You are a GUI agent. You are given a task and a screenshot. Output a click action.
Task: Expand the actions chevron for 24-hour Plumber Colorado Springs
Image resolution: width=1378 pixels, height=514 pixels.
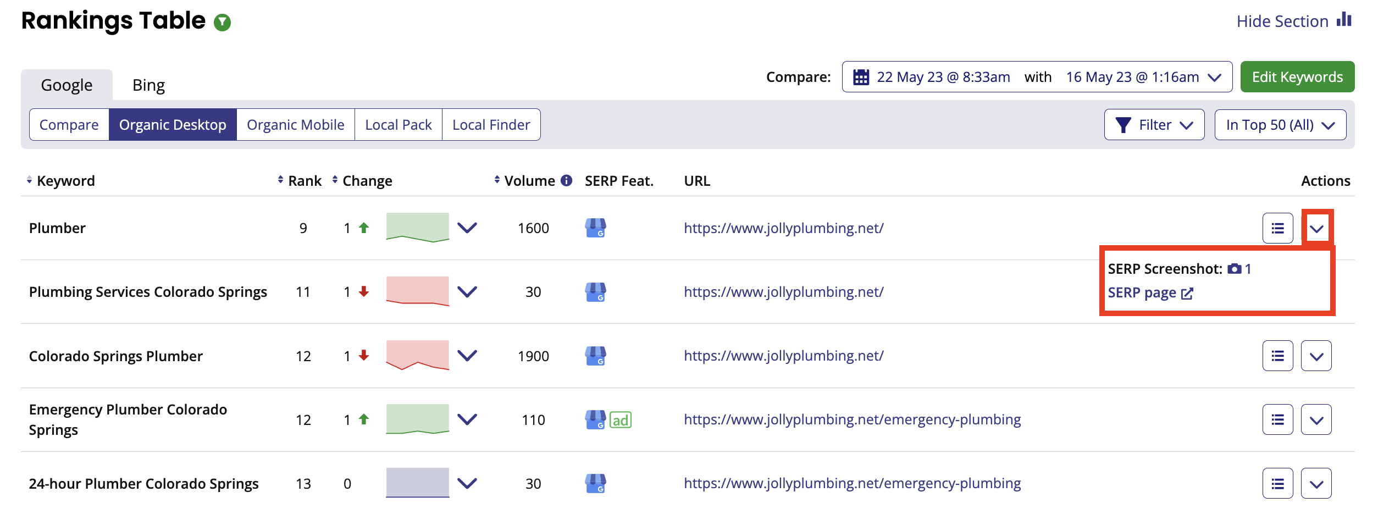pos(1316,483)
